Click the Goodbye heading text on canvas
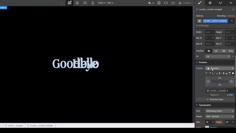This screenshot has height=133, width=236. click(76, 64)
